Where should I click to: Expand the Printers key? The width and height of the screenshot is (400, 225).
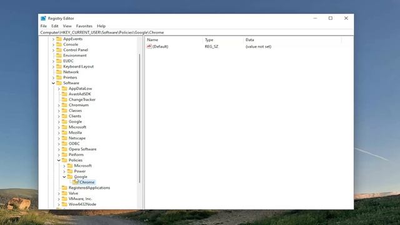tap(53, 77)
